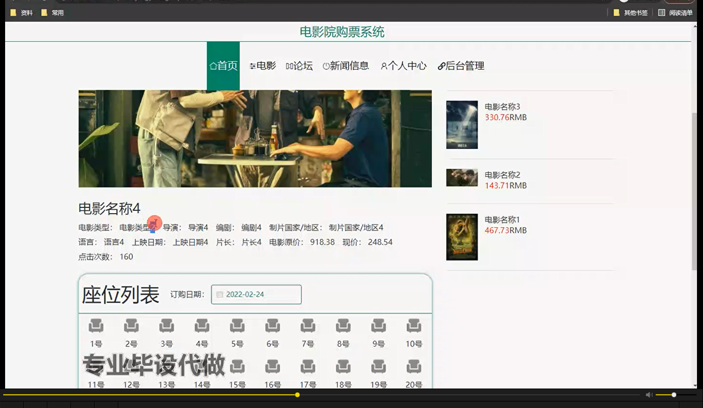Click the page vertical scrollbar thumb
The height and width of the screenshot is (408, 703).
pos(694,191)
